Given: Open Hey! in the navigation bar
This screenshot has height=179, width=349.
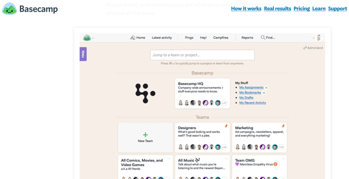Looking at the screenshot, I should (x=203, y=38).
